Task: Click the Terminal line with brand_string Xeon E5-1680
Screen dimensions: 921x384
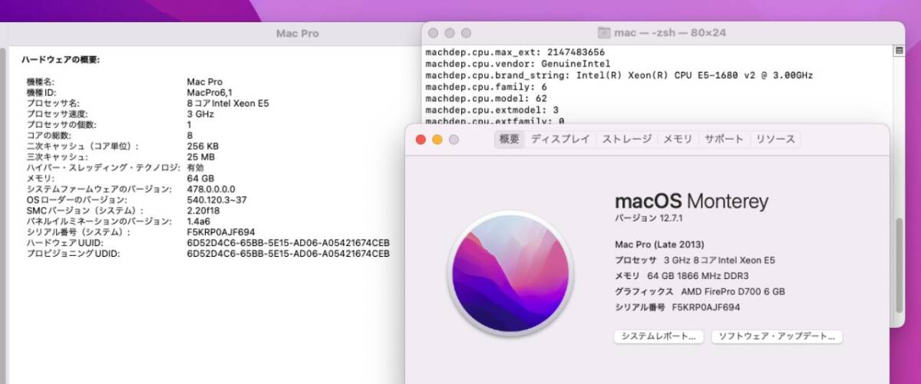Action: (x=619, y=75)
